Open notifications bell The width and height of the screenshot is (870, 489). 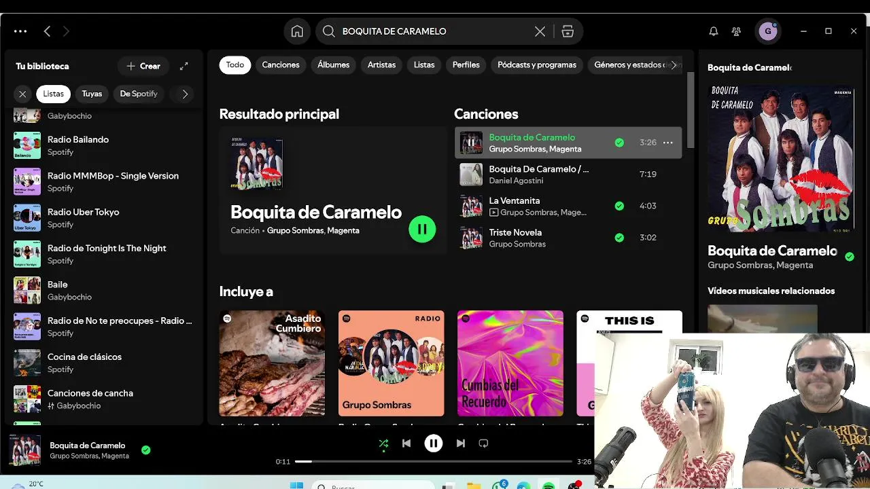pyautogui.click(x=713, y=31)
